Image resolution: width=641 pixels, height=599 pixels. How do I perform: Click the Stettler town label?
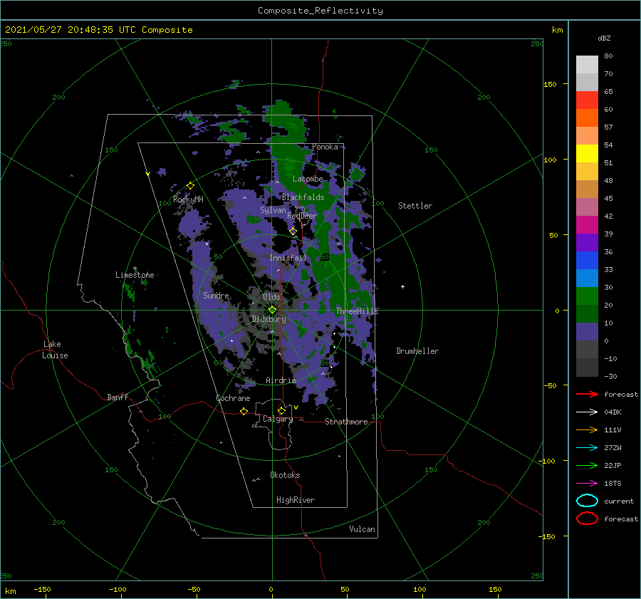(x=415, y=206)
